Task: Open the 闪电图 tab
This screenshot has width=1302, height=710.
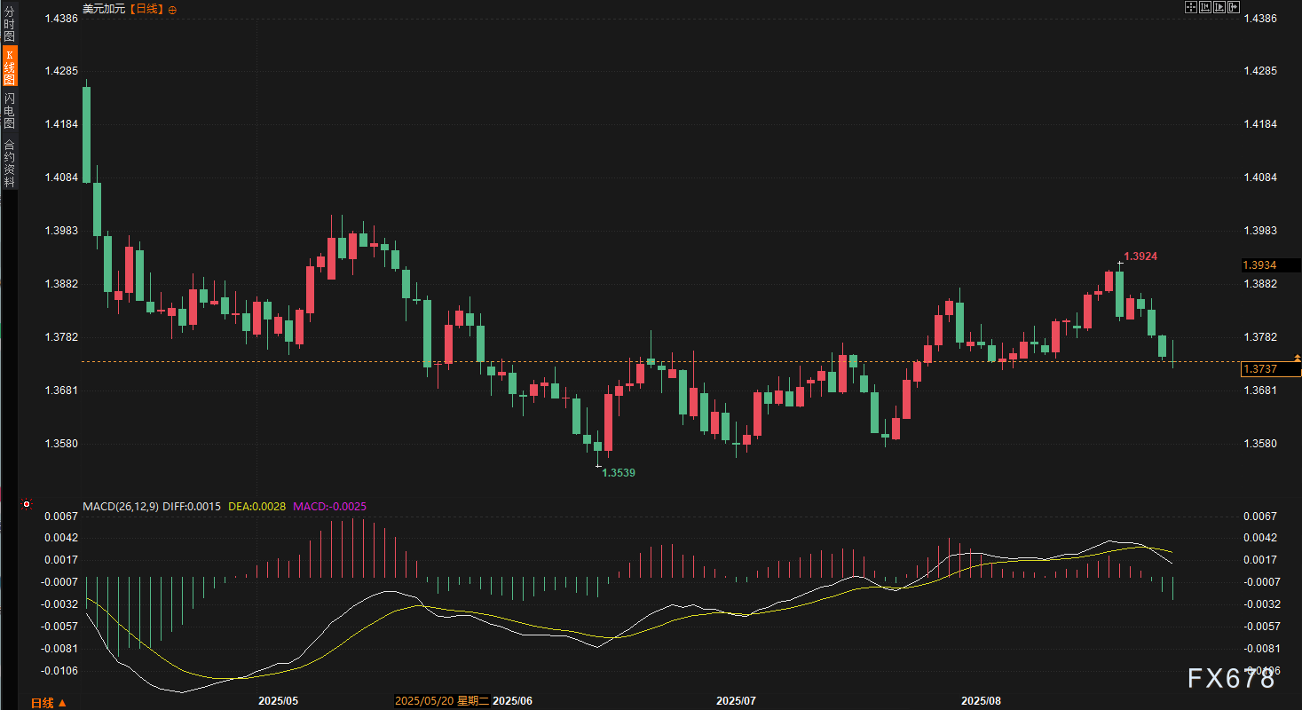Action: click(9, 111)
